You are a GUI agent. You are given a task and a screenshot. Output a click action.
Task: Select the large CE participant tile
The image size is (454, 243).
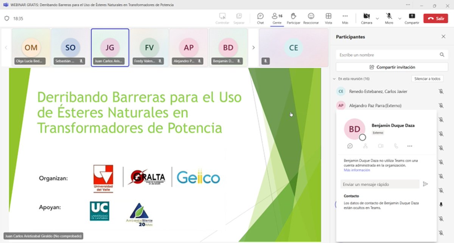294,47
